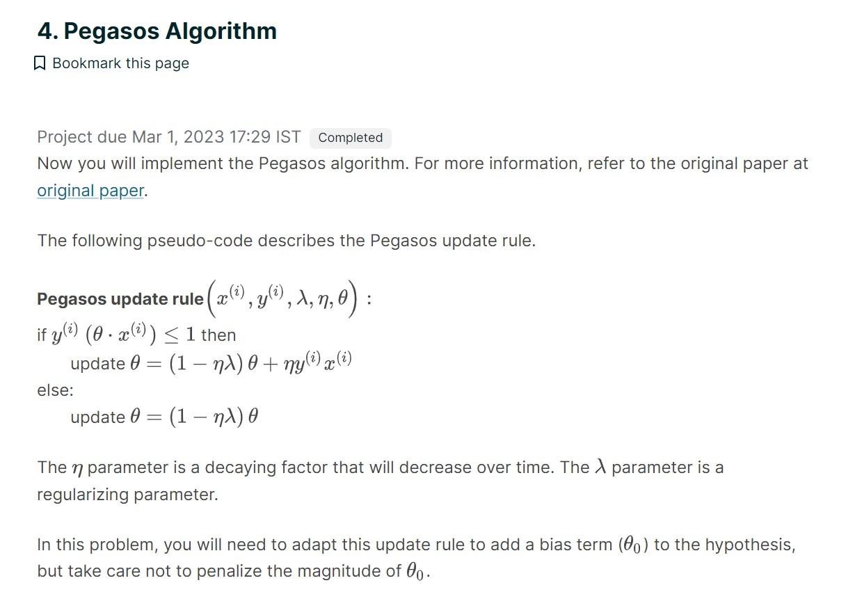The image size is (846, 608).
Task: Click the underlined original paper hyperlink text
Action: coord(90,190)
